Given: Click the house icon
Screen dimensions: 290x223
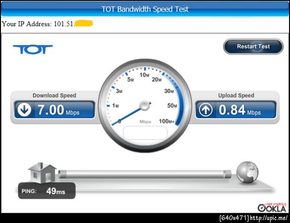Looking at the screenshot, I should [x=43, y=173].
